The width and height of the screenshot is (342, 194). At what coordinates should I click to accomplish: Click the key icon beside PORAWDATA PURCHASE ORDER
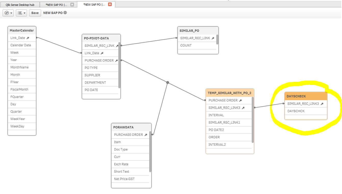tap(146, 135)
